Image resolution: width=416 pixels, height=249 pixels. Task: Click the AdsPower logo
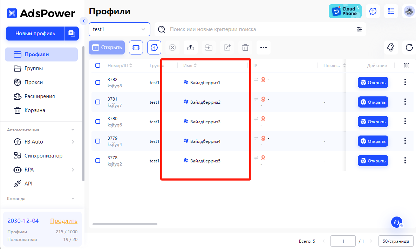(41, 13)
